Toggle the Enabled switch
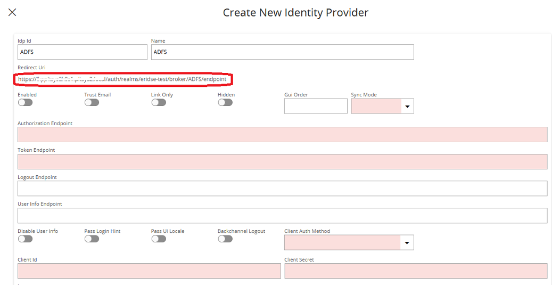 point(25,102)
